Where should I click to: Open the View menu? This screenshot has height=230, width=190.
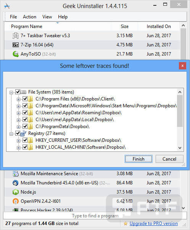[47, 17]
